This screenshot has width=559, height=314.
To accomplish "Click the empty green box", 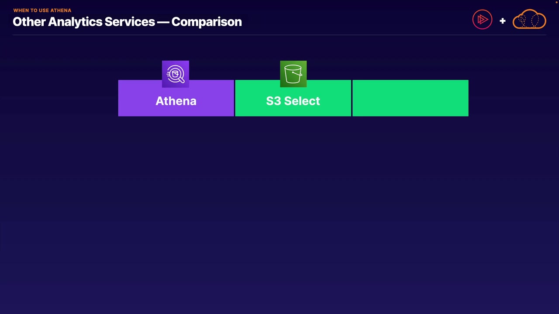I will [410, 98].
